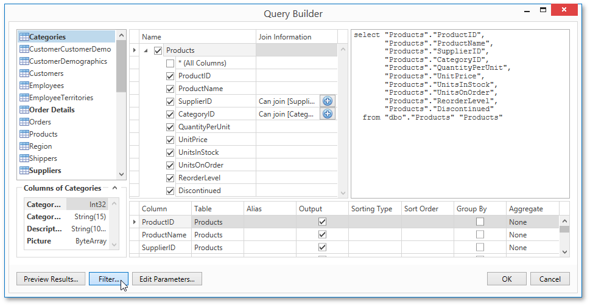Toggle Group By checkbox for ProductName row
The width and height of the screenshot is (590, 306).
(480, 234)
